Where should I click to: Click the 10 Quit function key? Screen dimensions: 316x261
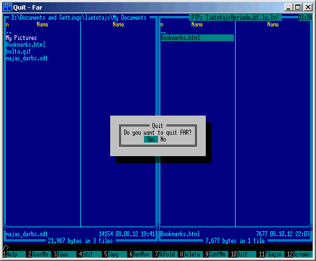(243, 254)
